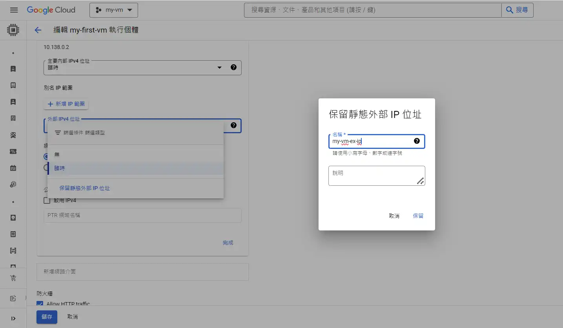The image size is (563, 328).
Task: Click the Compute Engine chip icon
Action: (13, 30)
